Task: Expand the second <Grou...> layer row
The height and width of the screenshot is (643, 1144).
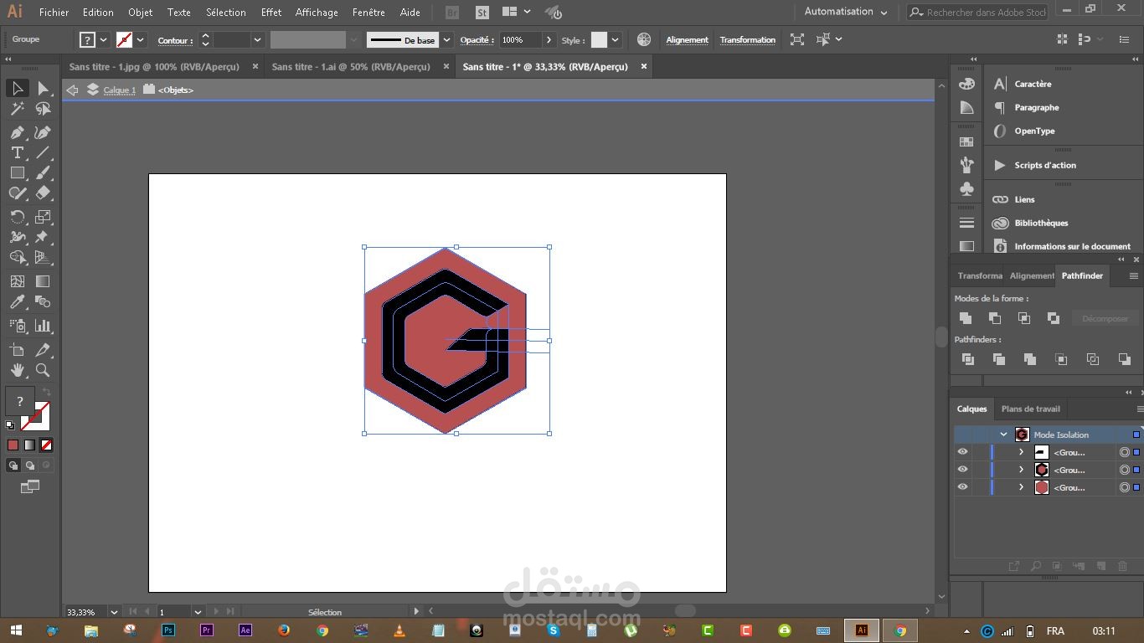Action: [1021, 470]
